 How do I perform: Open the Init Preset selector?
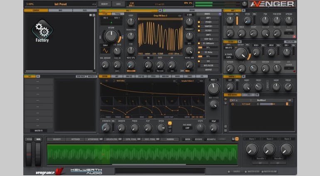61,4
